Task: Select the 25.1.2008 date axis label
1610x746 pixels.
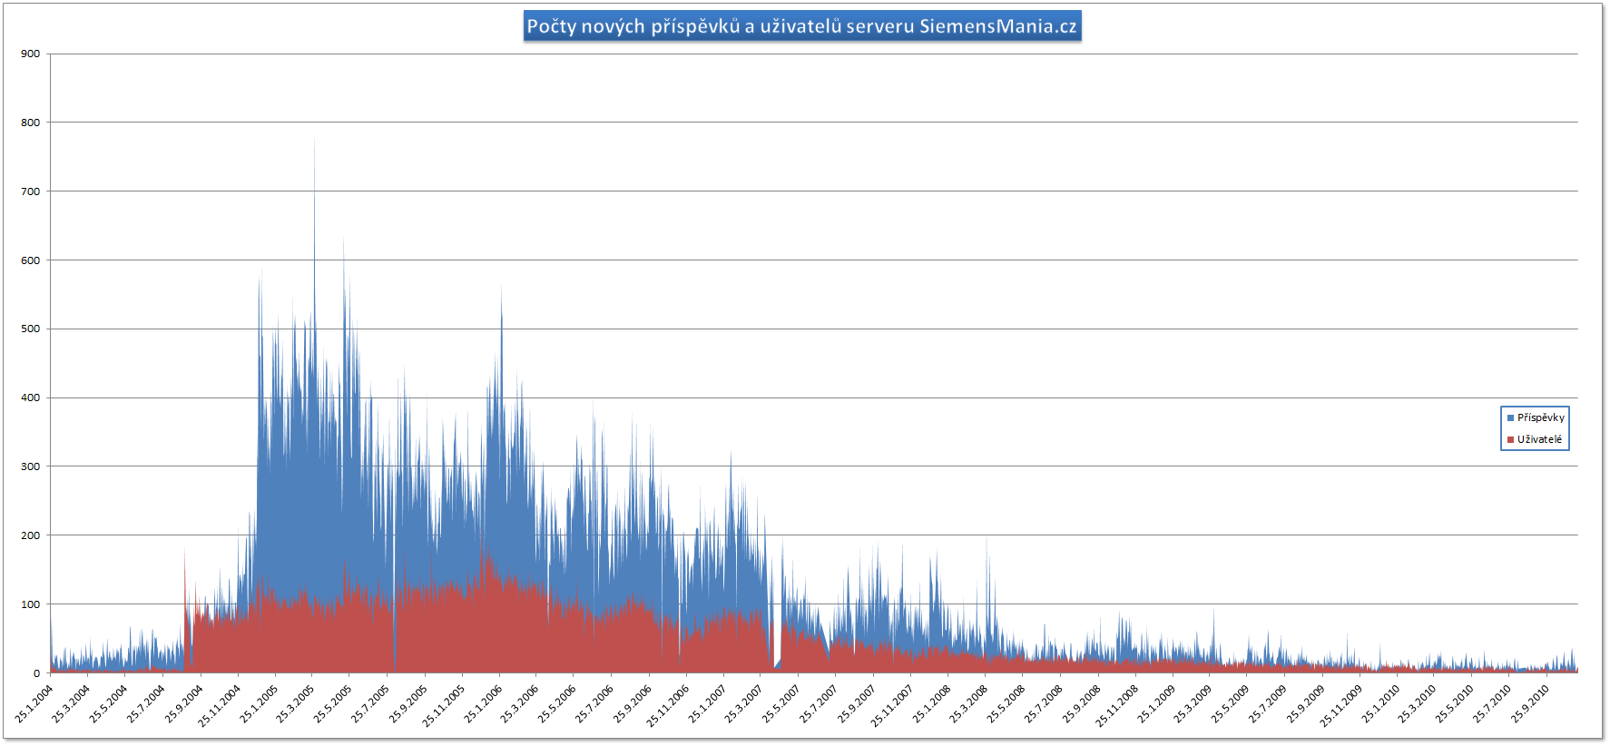Action: pyautogui.click(x=930, y=704)
